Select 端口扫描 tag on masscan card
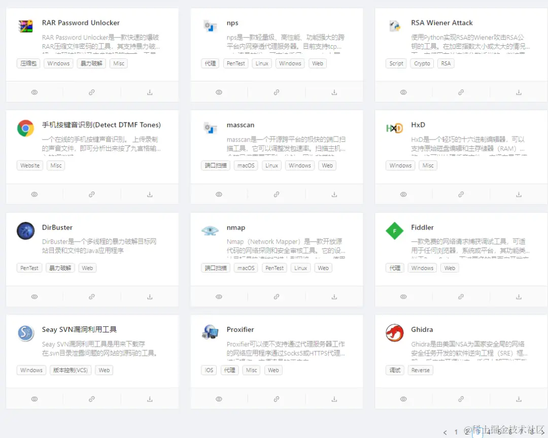548x438 pixels. pyautogui.click(x=216, y=165)
